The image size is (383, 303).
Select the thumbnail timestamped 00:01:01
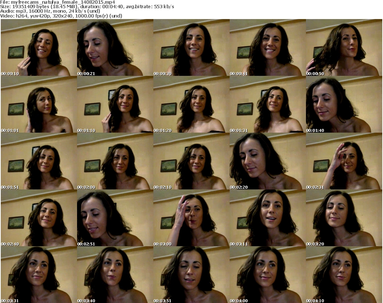click(x=39, y=104)
